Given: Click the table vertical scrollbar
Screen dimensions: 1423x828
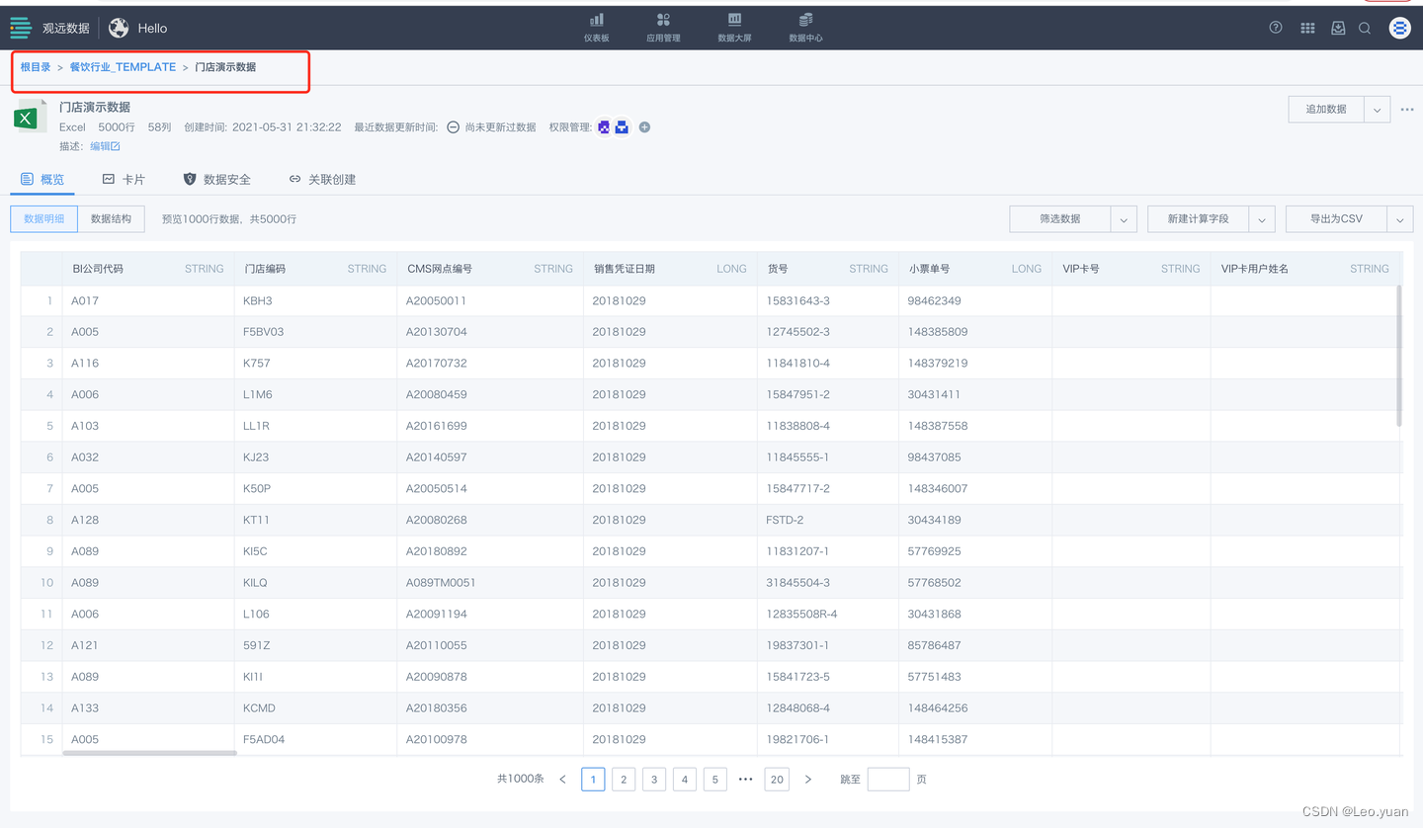Looking at the screenshot, I should (1399, 356).
